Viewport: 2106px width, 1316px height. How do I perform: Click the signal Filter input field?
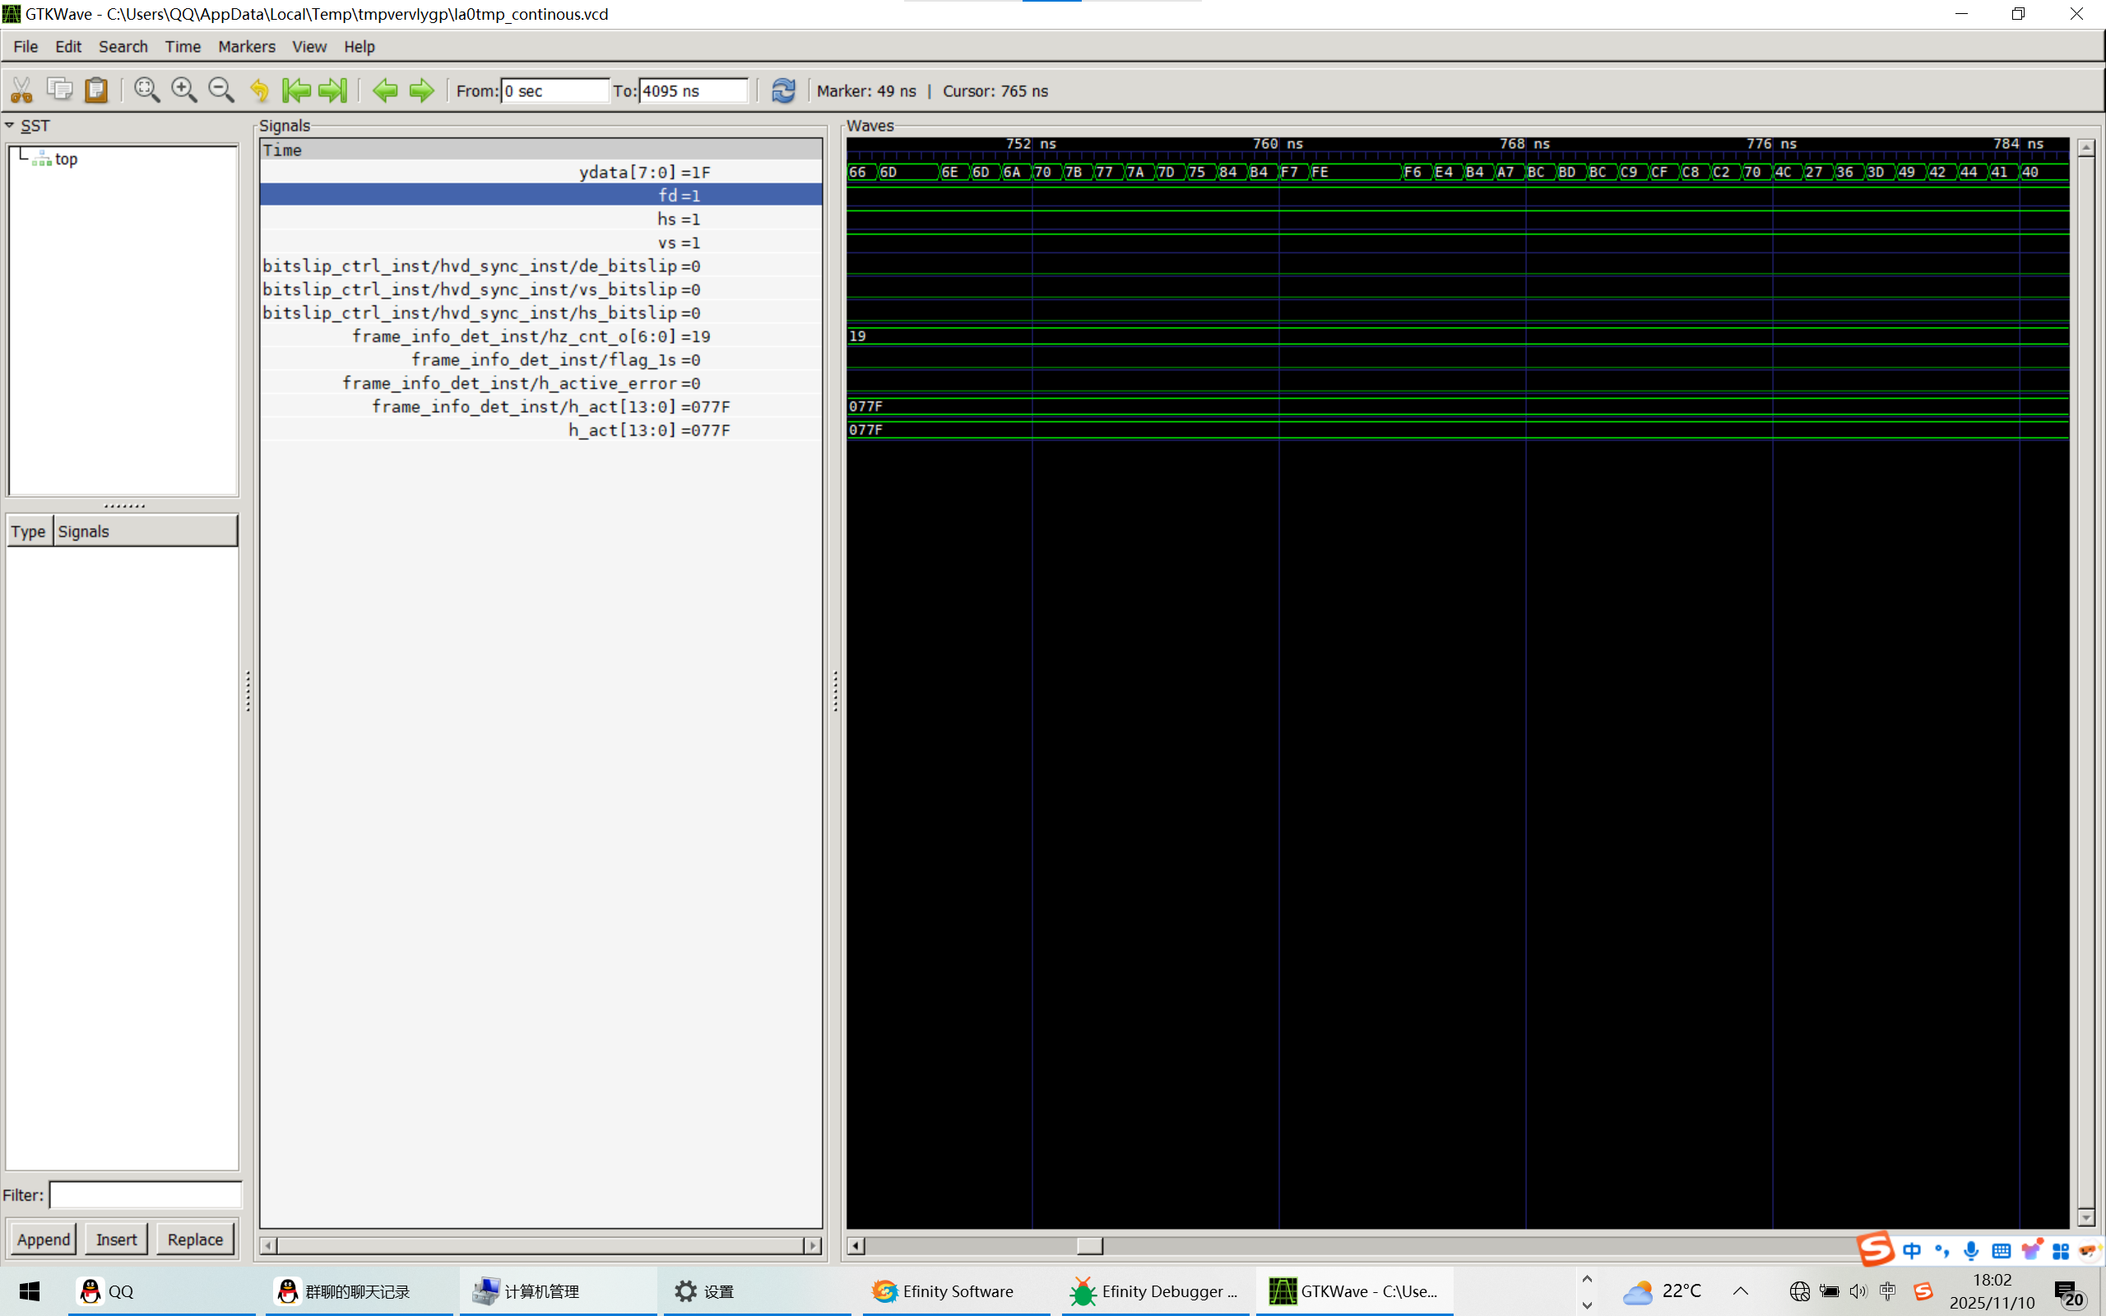[146, 1195]
